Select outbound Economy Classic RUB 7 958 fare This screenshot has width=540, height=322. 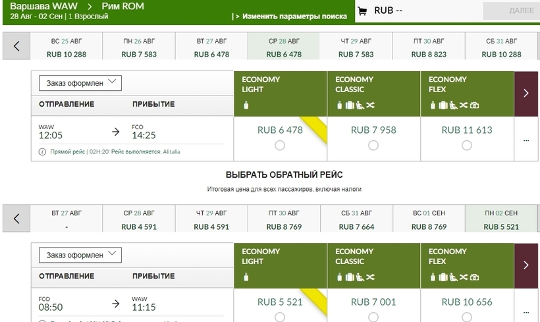click(x=373, y=145)
